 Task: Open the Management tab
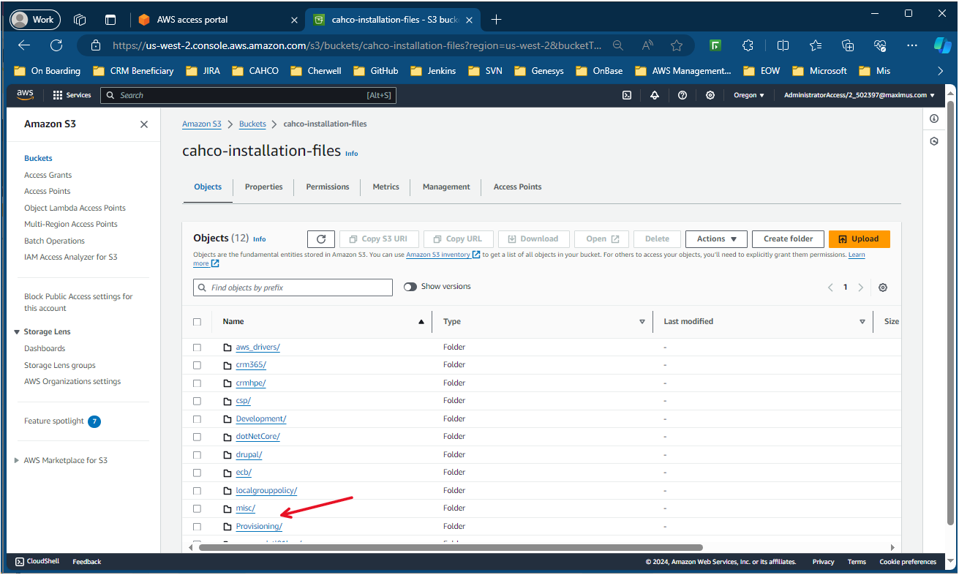point(446,187)
